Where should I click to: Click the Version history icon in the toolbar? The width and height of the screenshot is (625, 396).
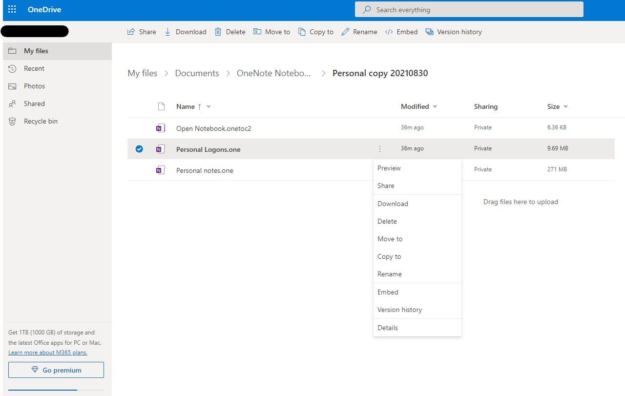tap(430, 32)
